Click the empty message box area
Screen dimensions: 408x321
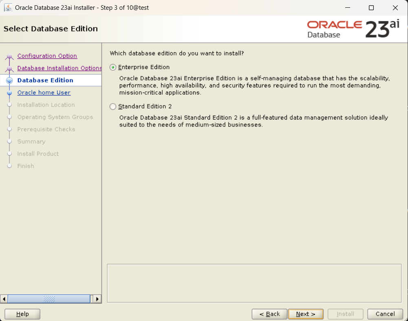click(254, 283)
